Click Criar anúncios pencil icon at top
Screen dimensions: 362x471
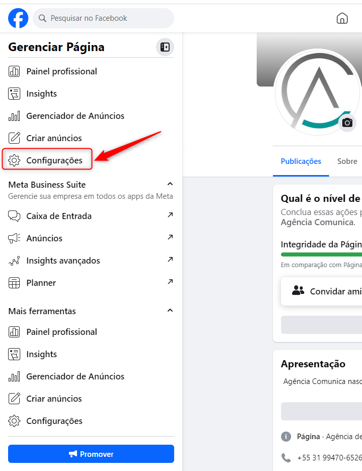coord(14,138)
